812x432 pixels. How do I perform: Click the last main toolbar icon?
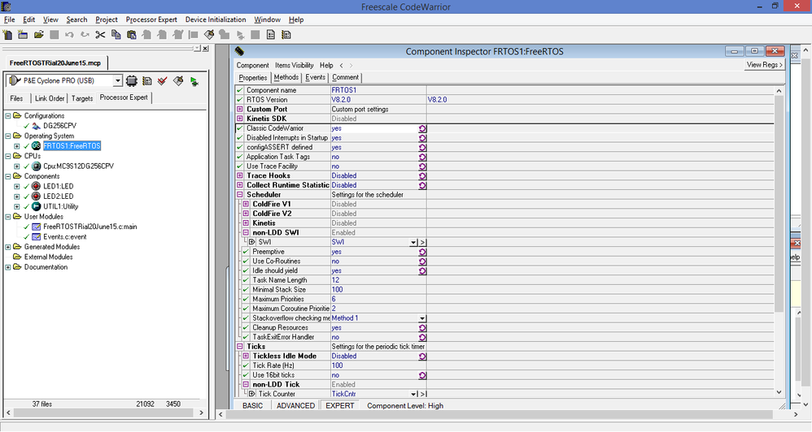pos(286,35)
